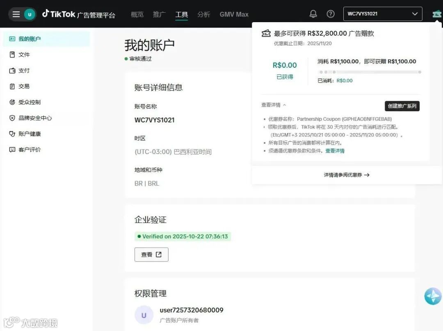
Task: Open notifications bell icon
Action: pyautogui.click(x=313, y=14)
